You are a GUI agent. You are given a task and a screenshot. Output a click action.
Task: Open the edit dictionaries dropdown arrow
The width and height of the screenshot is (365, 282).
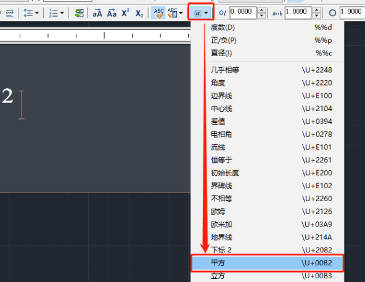pos(181,13)
